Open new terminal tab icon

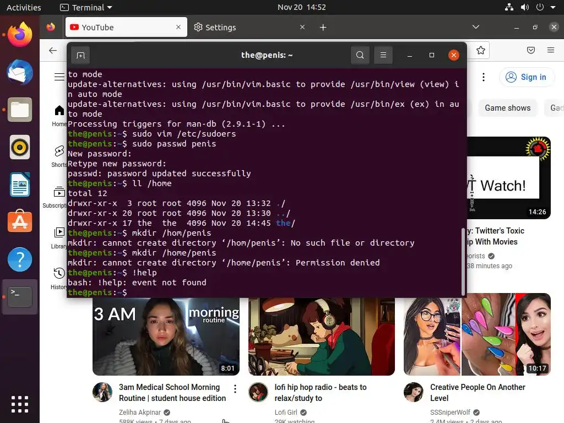pyautogui.click(x=80, y=55)
